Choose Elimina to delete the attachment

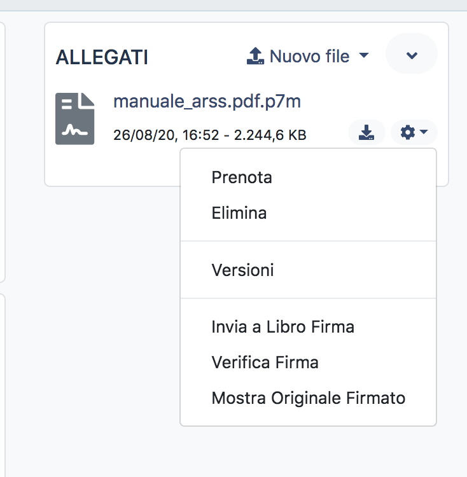point(239,213)
